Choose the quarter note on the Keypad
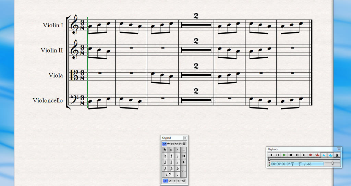Viewport: 351px width, 186px height. click(x=165, y=162)
